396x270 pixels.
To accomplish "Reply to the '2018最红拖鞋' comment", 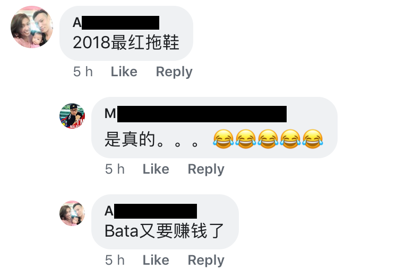I will (174, 72).
